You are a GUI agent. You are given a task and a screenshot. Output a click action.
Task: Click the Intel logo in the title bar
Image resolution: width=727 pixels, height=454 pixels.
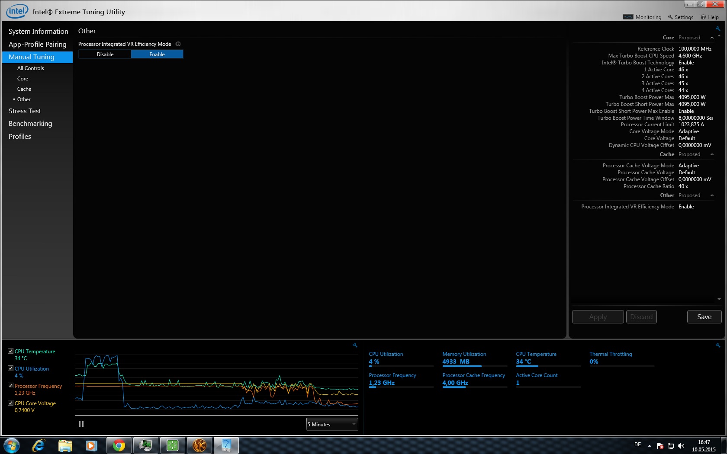coord(17,11)
